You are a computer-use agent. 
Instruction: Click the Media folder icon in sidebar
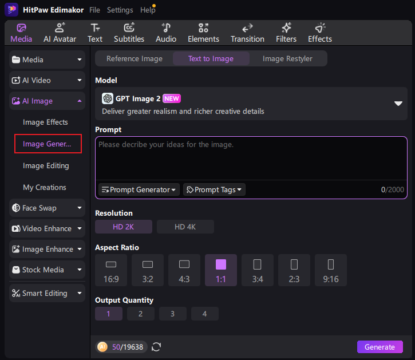(x=16, y=60)
